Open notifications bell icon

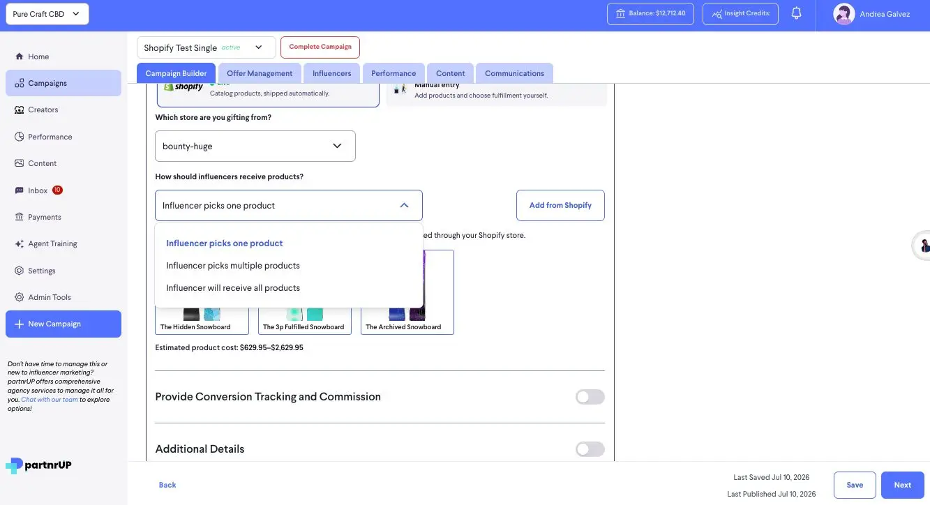(x=796, y=13)
